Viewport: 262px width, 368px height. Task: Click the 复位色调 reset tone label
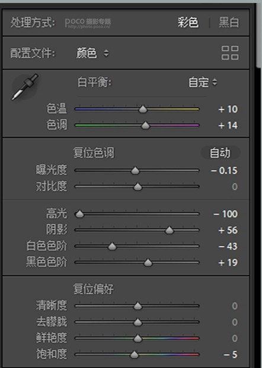[x=94, y=153]
